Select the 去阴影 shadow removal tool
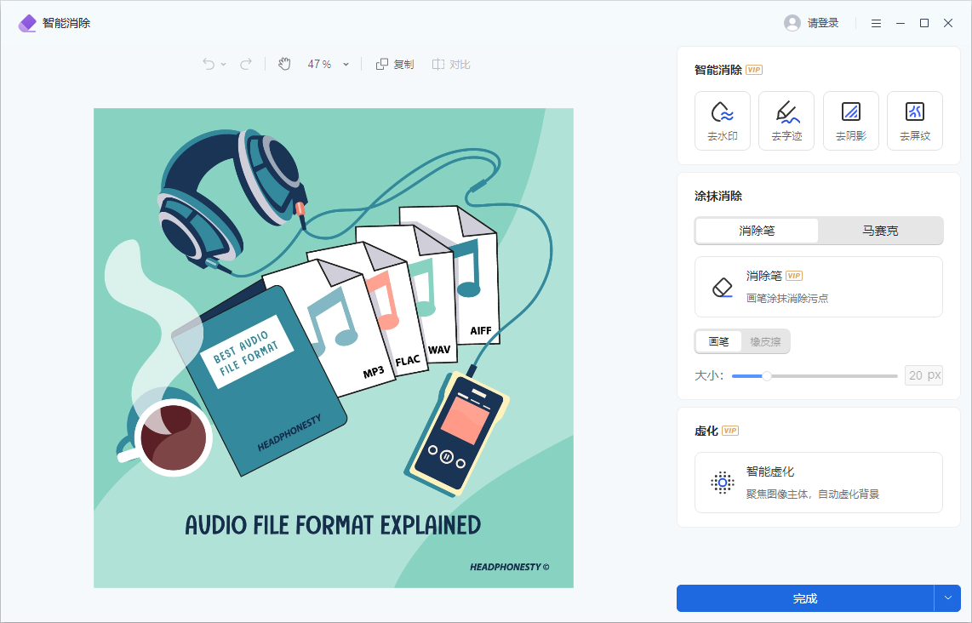Viewport: 972px width, 623px height. coord(850,120)
